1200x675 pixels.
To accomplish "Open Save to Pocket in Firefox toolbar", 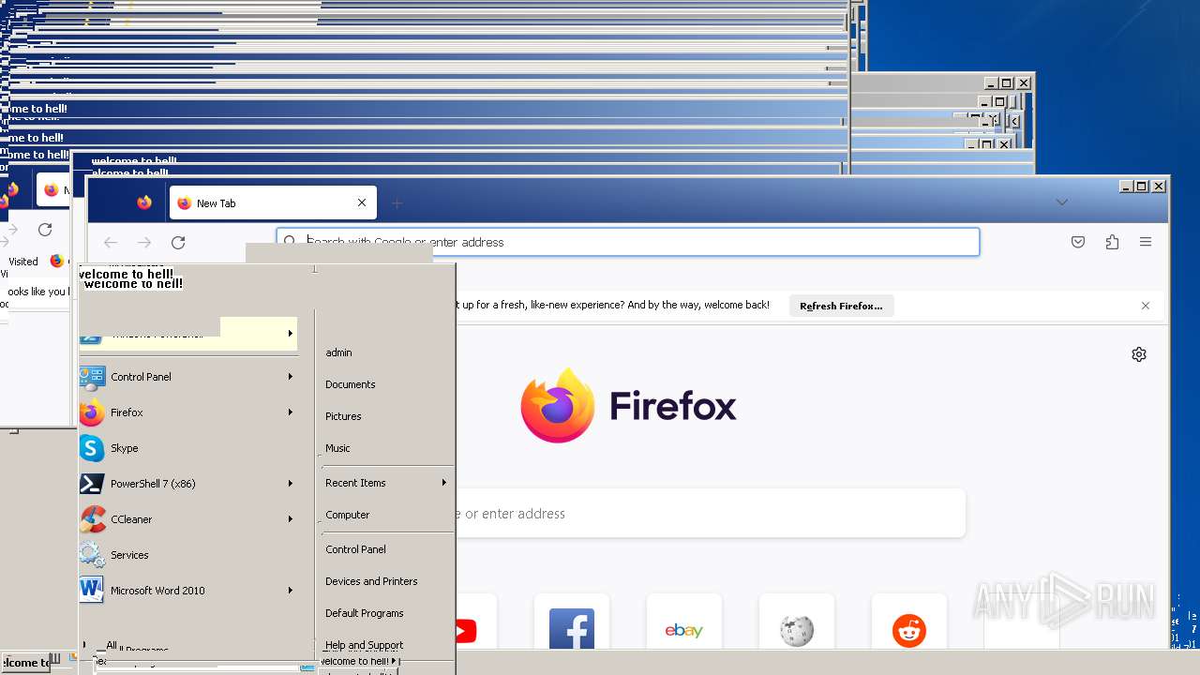I will tap(1078, 242).
